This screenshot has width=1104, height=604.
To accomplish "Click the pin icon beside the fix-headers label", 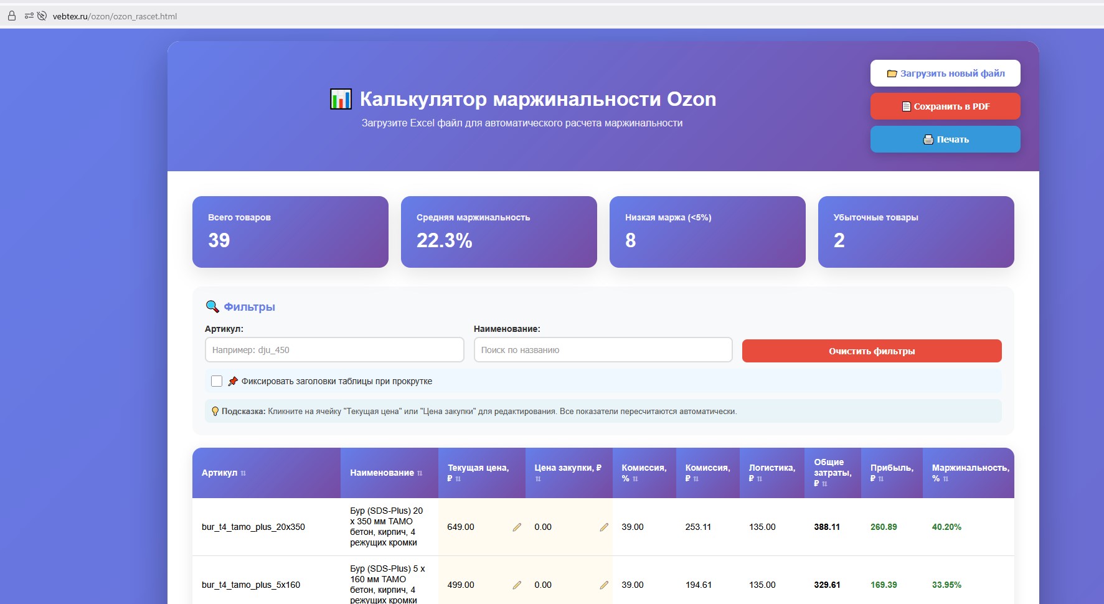I will click(x=233, y=380).
